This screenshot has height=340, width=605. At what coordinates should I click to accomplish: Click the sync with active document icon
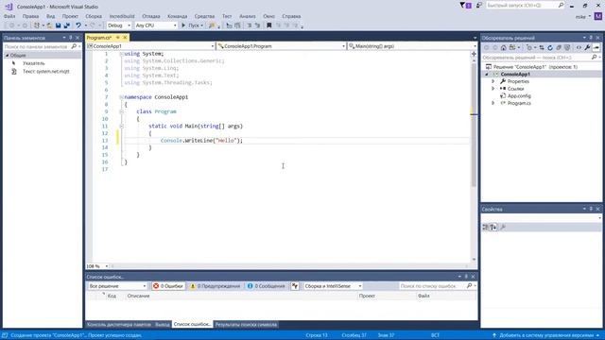542,48
